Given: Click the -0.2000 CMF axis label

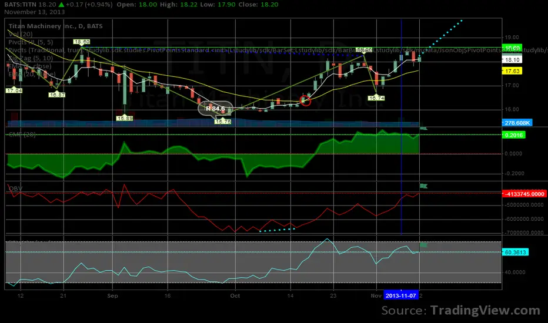Looking at the screenshot, I should (x=514, y=174).
